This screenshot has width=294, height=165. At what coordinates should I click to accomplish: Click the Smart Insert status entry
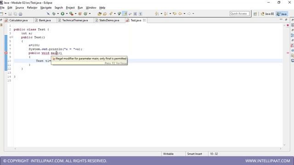point(194,154)
